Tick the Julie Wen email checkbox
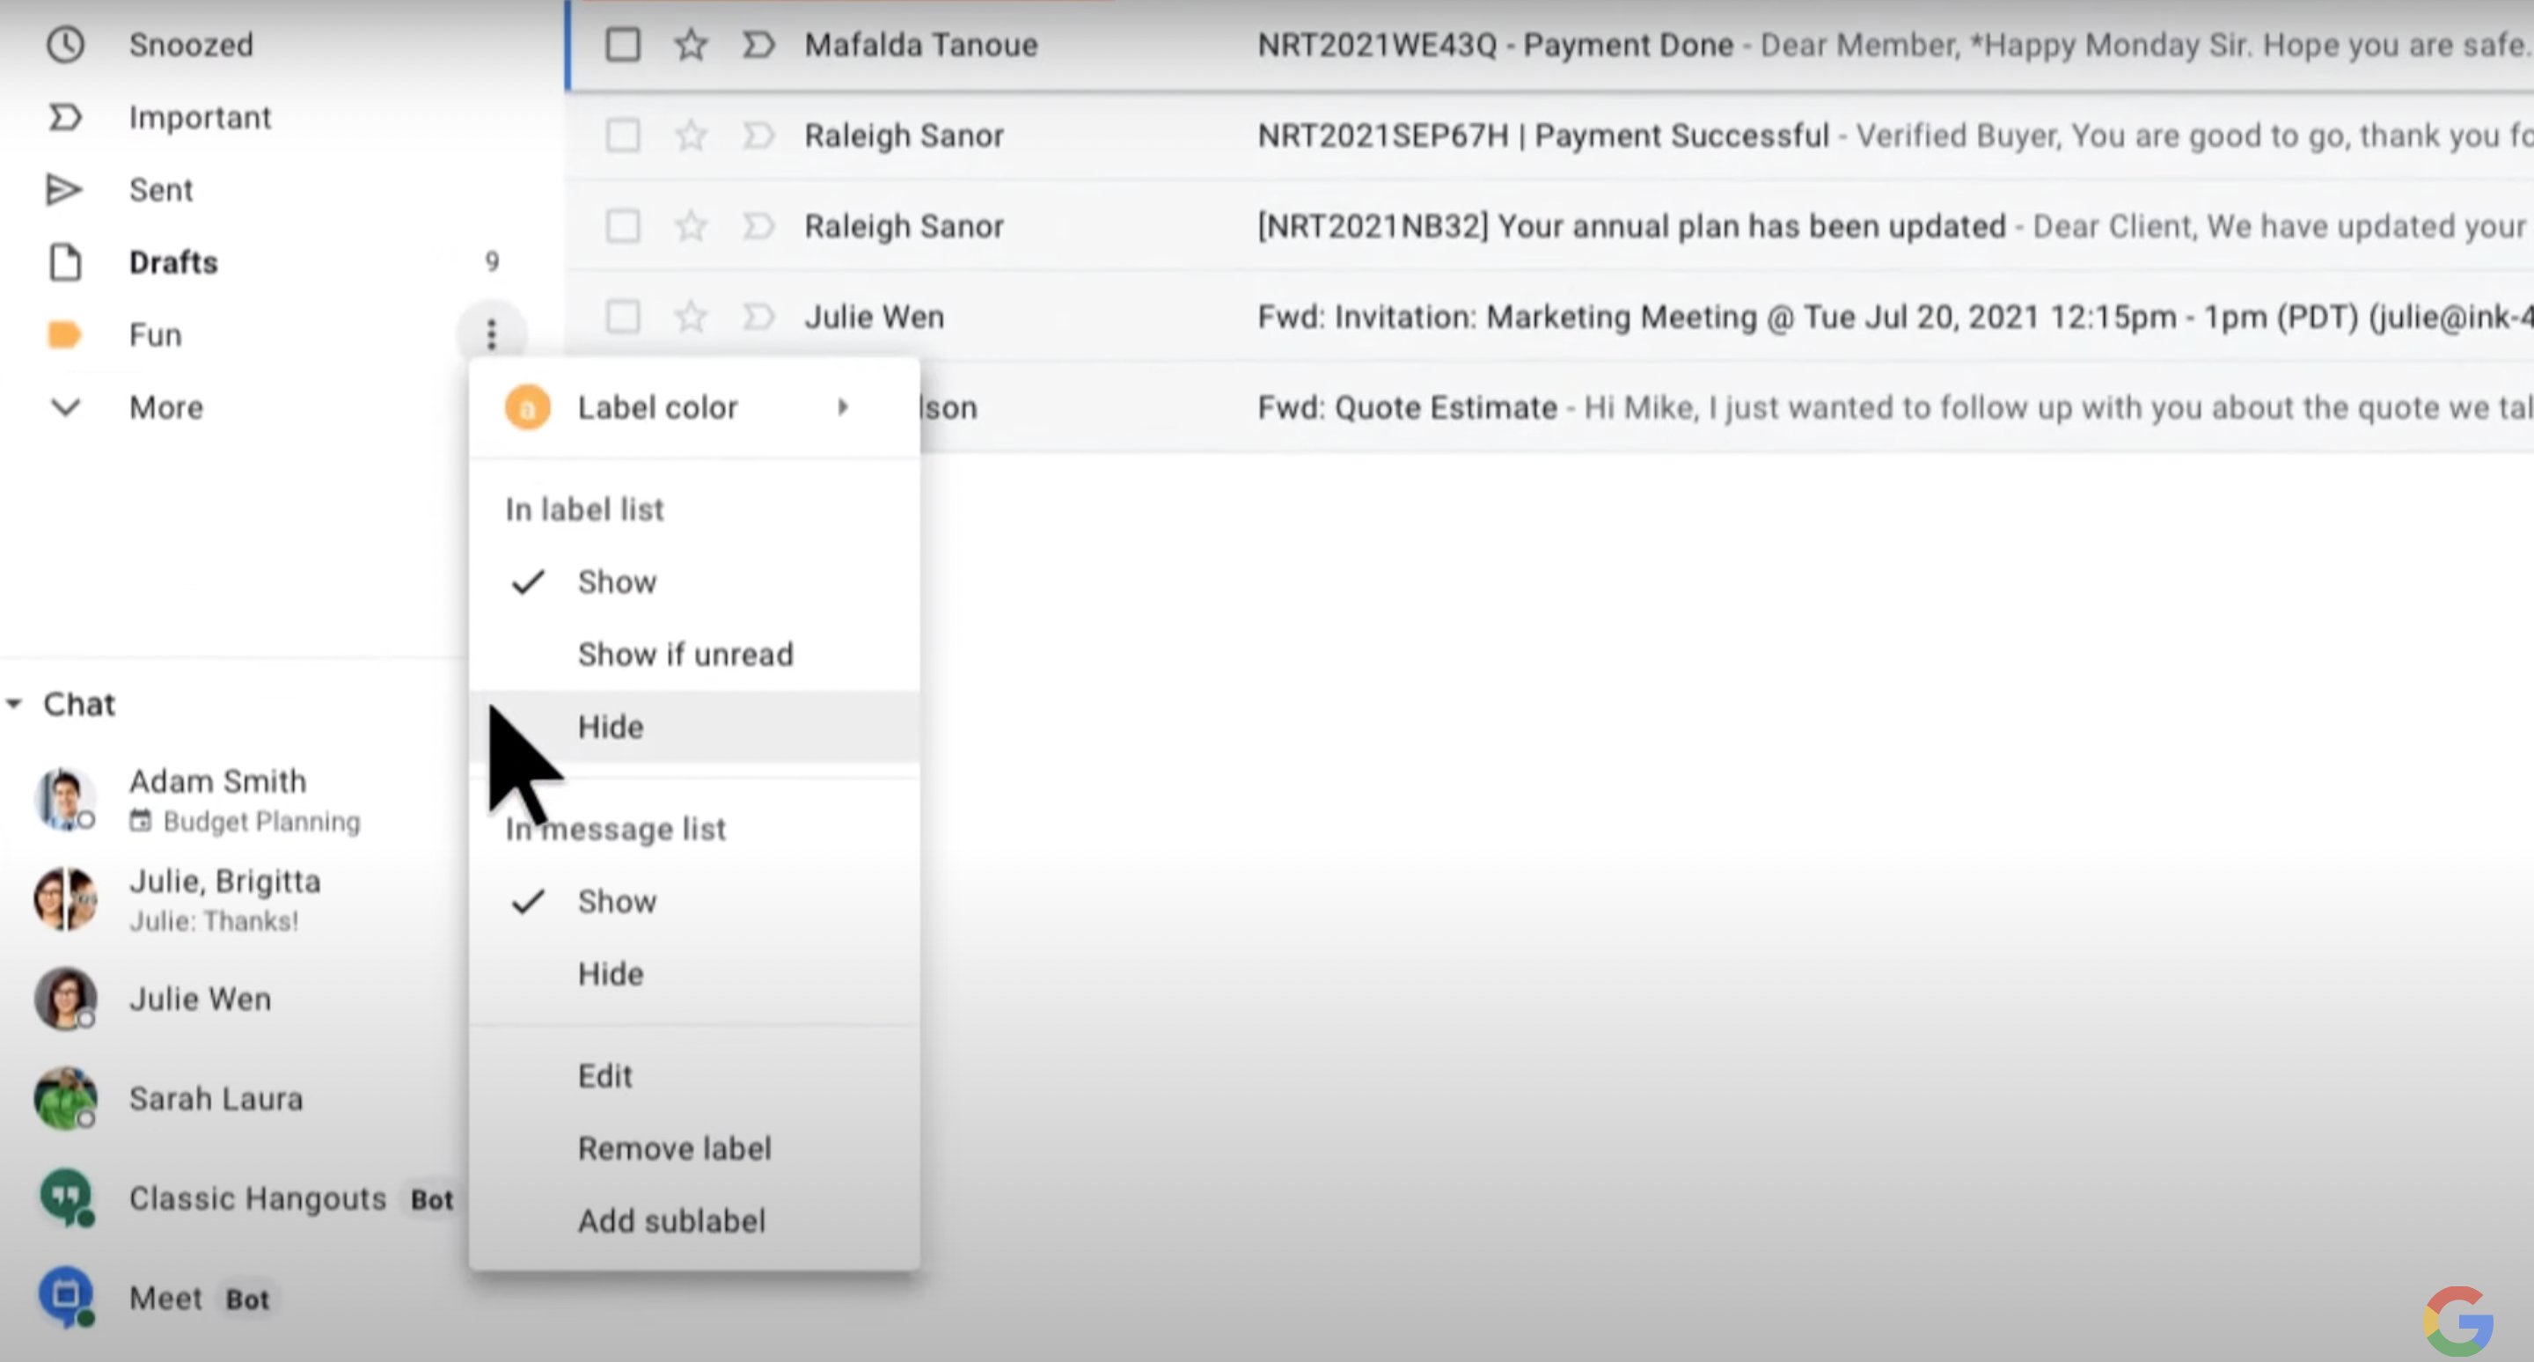This screenshot has width=2534, height=1362. [623, 317]
